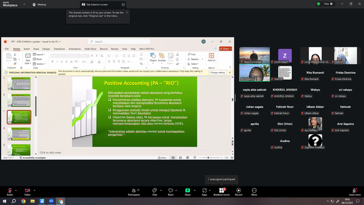364x205 pixels.
Task: Click the green encryption shield icon
Action: point(318,4)
